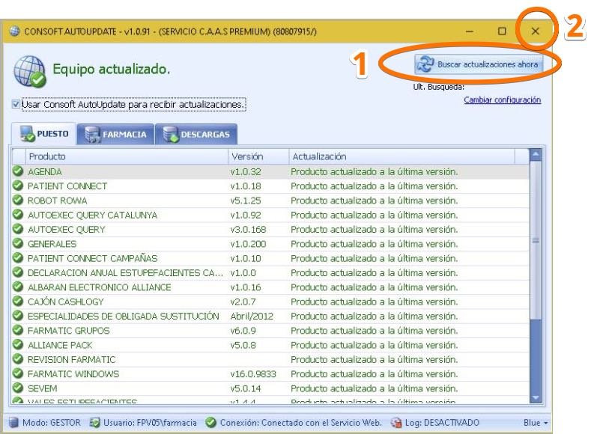The width and height of the screenshot is (591, 434).
Task: Click the Modo GESTOR database icon
Action: point(13,423)
